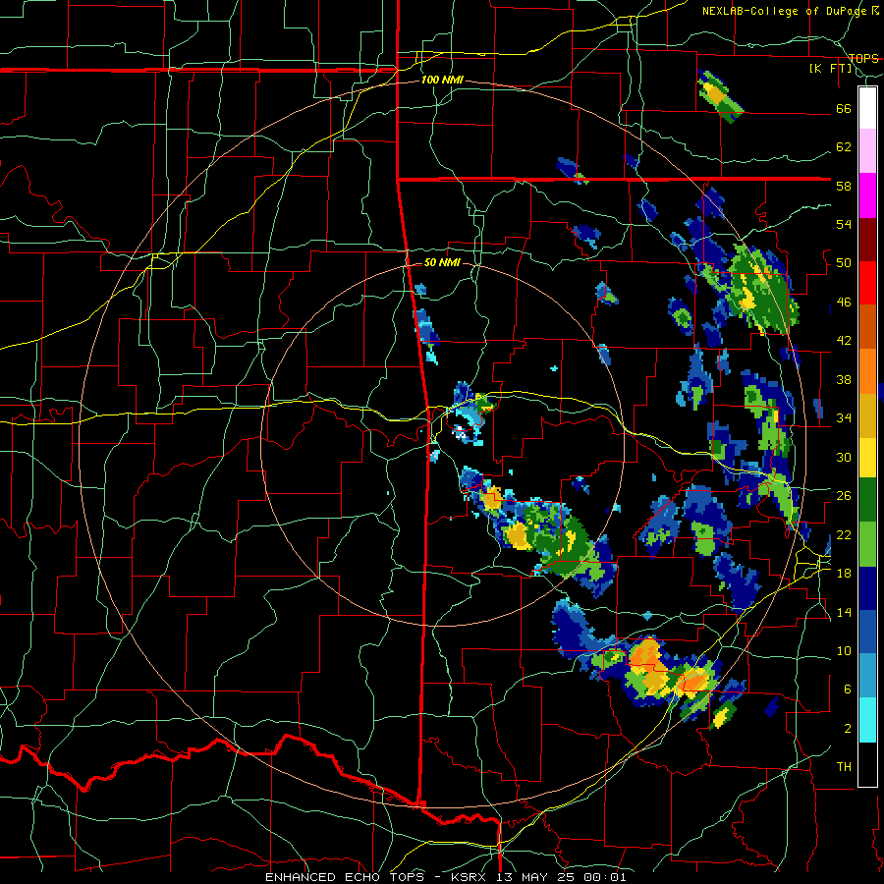This screenshot has width=884, height=884.
Task: Click the legend value 54
Action: click(x=844, y=224)
